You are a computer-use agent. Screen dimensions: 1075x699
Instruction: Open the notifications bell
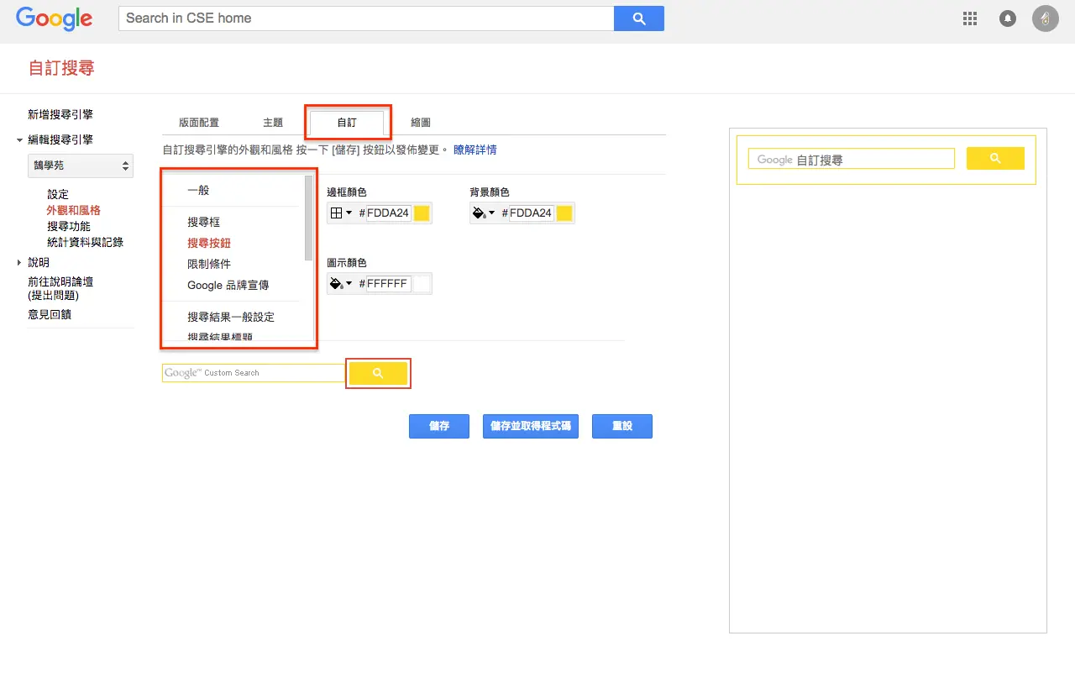pos(1008,18)
